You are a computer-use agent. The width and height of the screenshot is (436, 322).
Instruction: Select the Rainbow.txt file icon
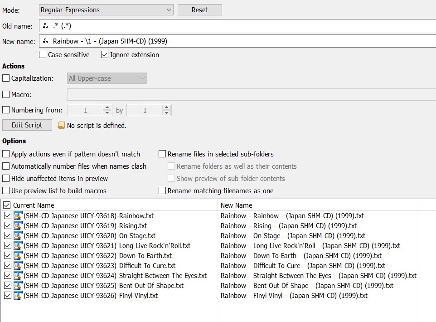tap(18, 216)
